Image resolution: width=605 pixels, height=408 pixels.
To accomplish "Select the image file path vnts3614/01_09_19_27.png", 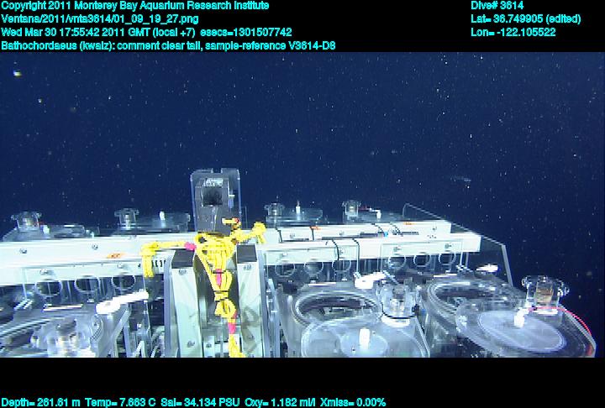I will (x=100, y=18).
